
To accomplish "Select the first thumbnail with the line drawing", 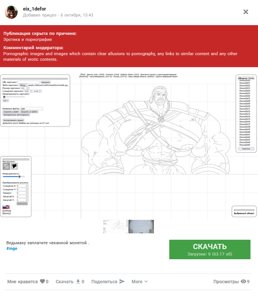I will click(x=116, y=227).
